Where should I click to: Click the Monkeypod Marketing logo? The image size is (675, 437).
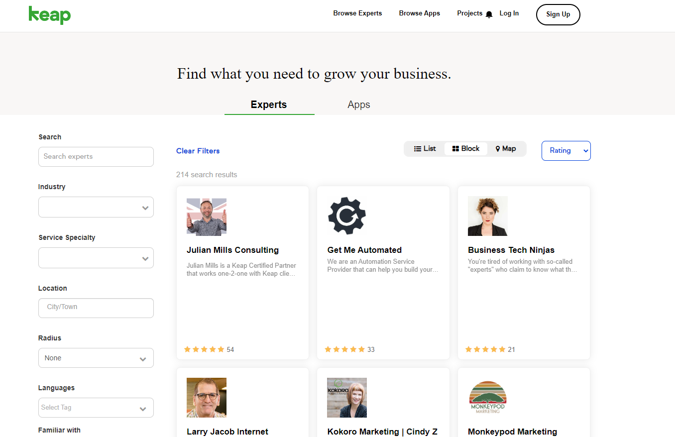[x=488, y=397]
